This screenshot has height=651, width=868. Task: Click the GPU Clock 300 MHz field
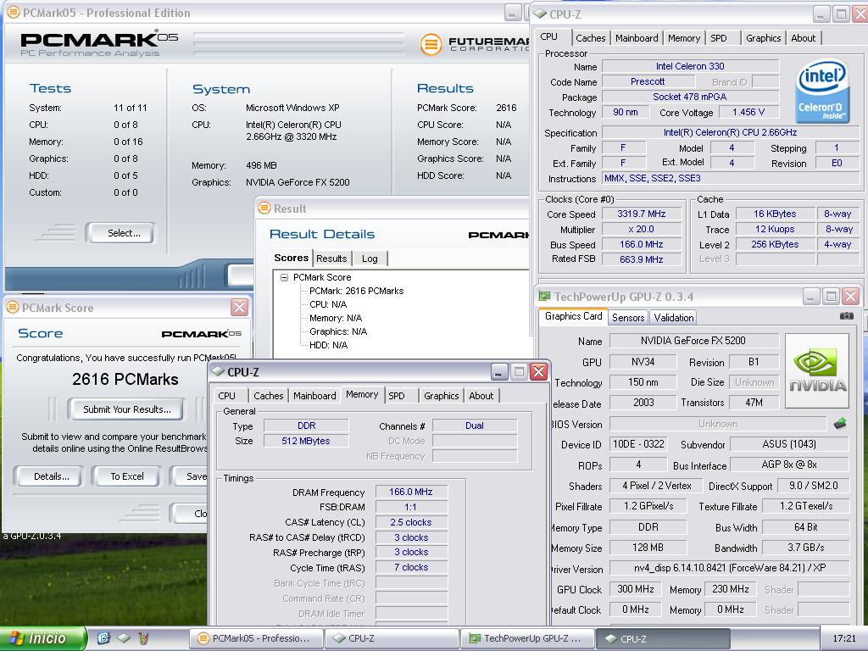point(636,589)
